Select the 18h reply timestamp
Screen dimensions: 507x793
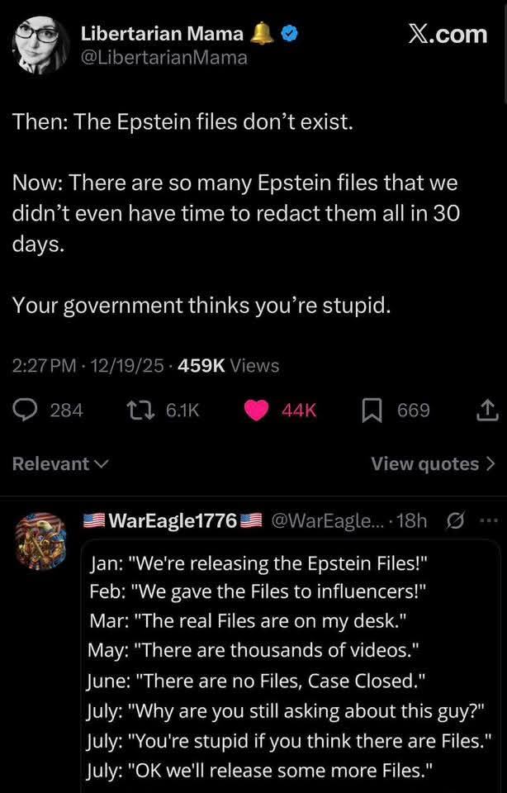tap(411, 520)
